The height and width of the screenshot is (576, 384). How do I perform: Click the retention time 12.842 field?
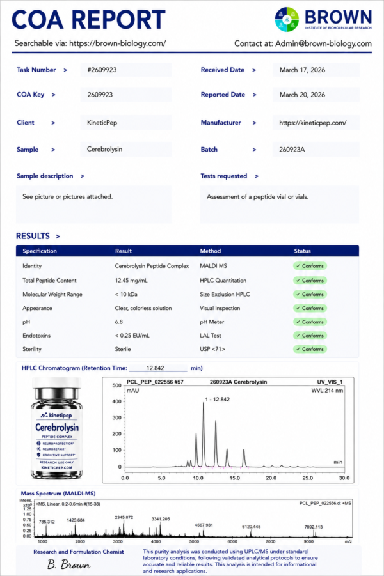[x=158, y=368]
